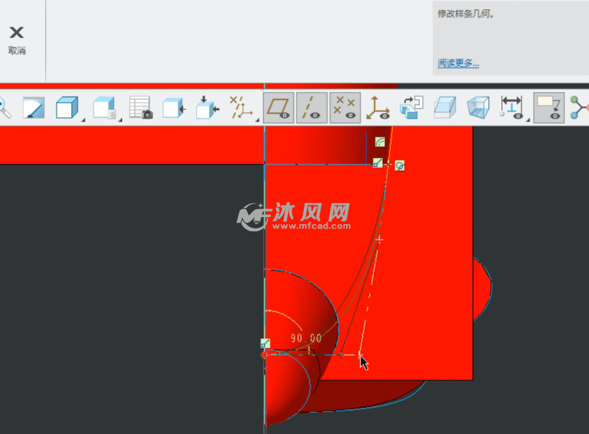589x434 pixels.
Task: Toggle datum axis display
Action: 312,108
